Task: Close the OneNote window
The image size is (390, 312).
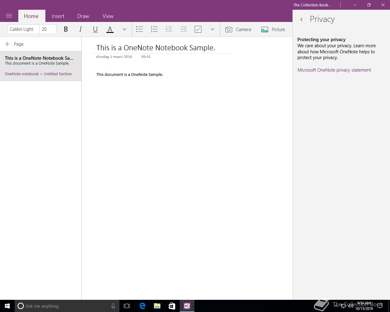Action: pyautogui.click(x=383, y=5)
